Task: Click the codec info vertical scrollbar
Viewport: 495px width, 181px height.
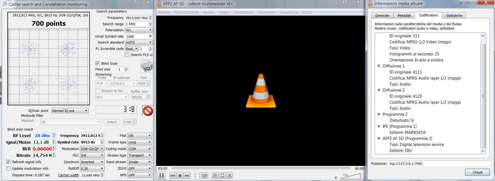Action: [483, 93]
